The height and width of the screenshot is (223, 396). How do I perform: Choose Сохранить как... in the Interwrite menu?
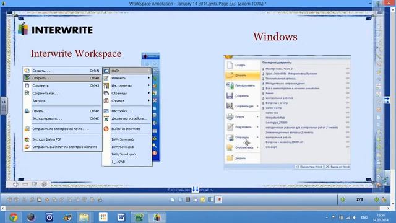pyautogui.click(x=62, y=93)
